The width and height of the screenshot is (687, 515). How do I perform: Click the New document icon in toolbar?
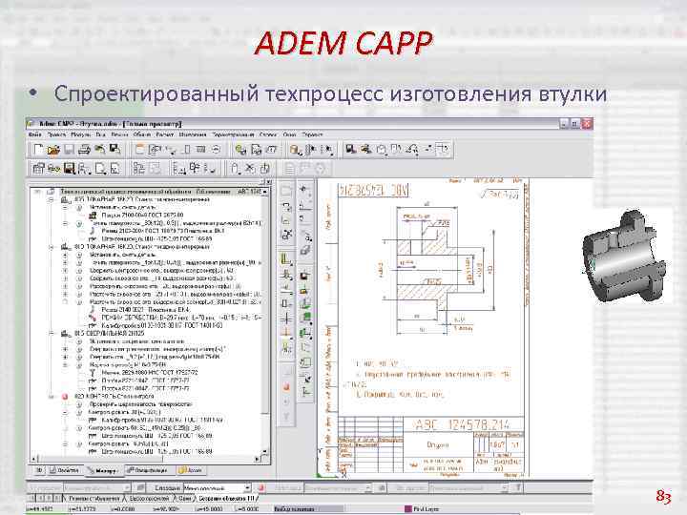click(x=38, y=150)
